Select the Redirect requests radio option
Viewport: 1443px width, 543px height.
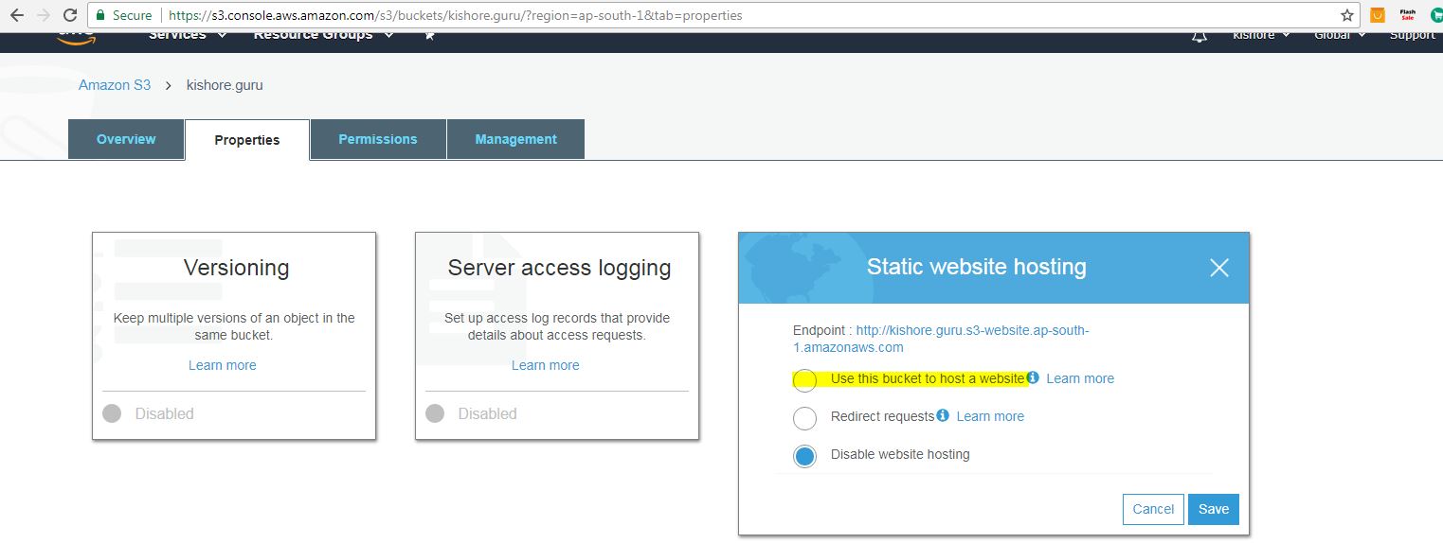(804, 418)
